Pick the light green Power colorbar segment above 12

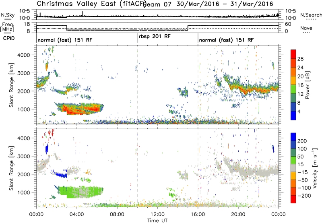click(x=293, y=89)
